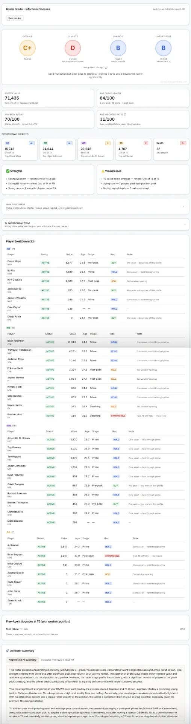Screen dimensions: 191x724
Task: Click the Player Breakdown (33) heading
Action: coord(20,241)
